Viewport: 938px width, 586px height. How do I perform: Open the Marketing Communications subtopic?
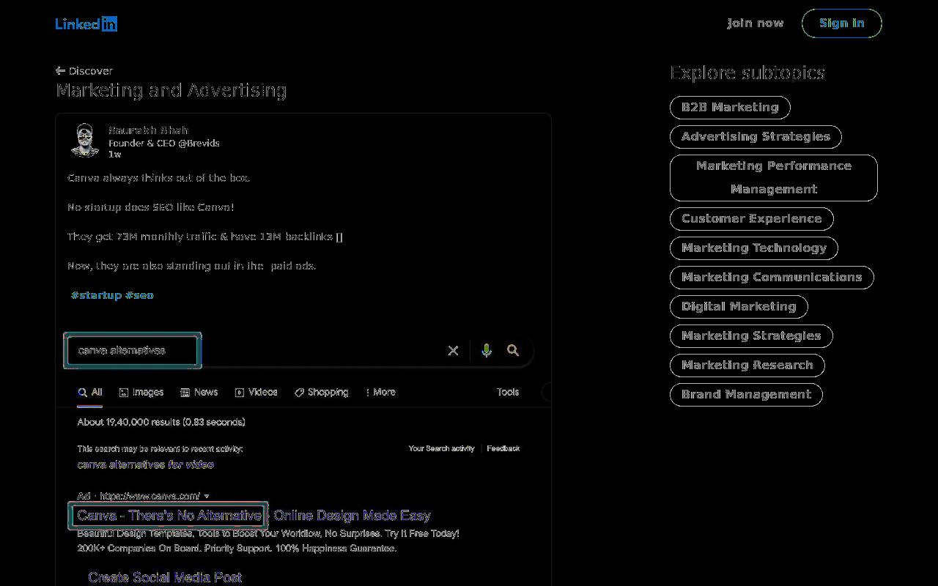coord(772,277)
